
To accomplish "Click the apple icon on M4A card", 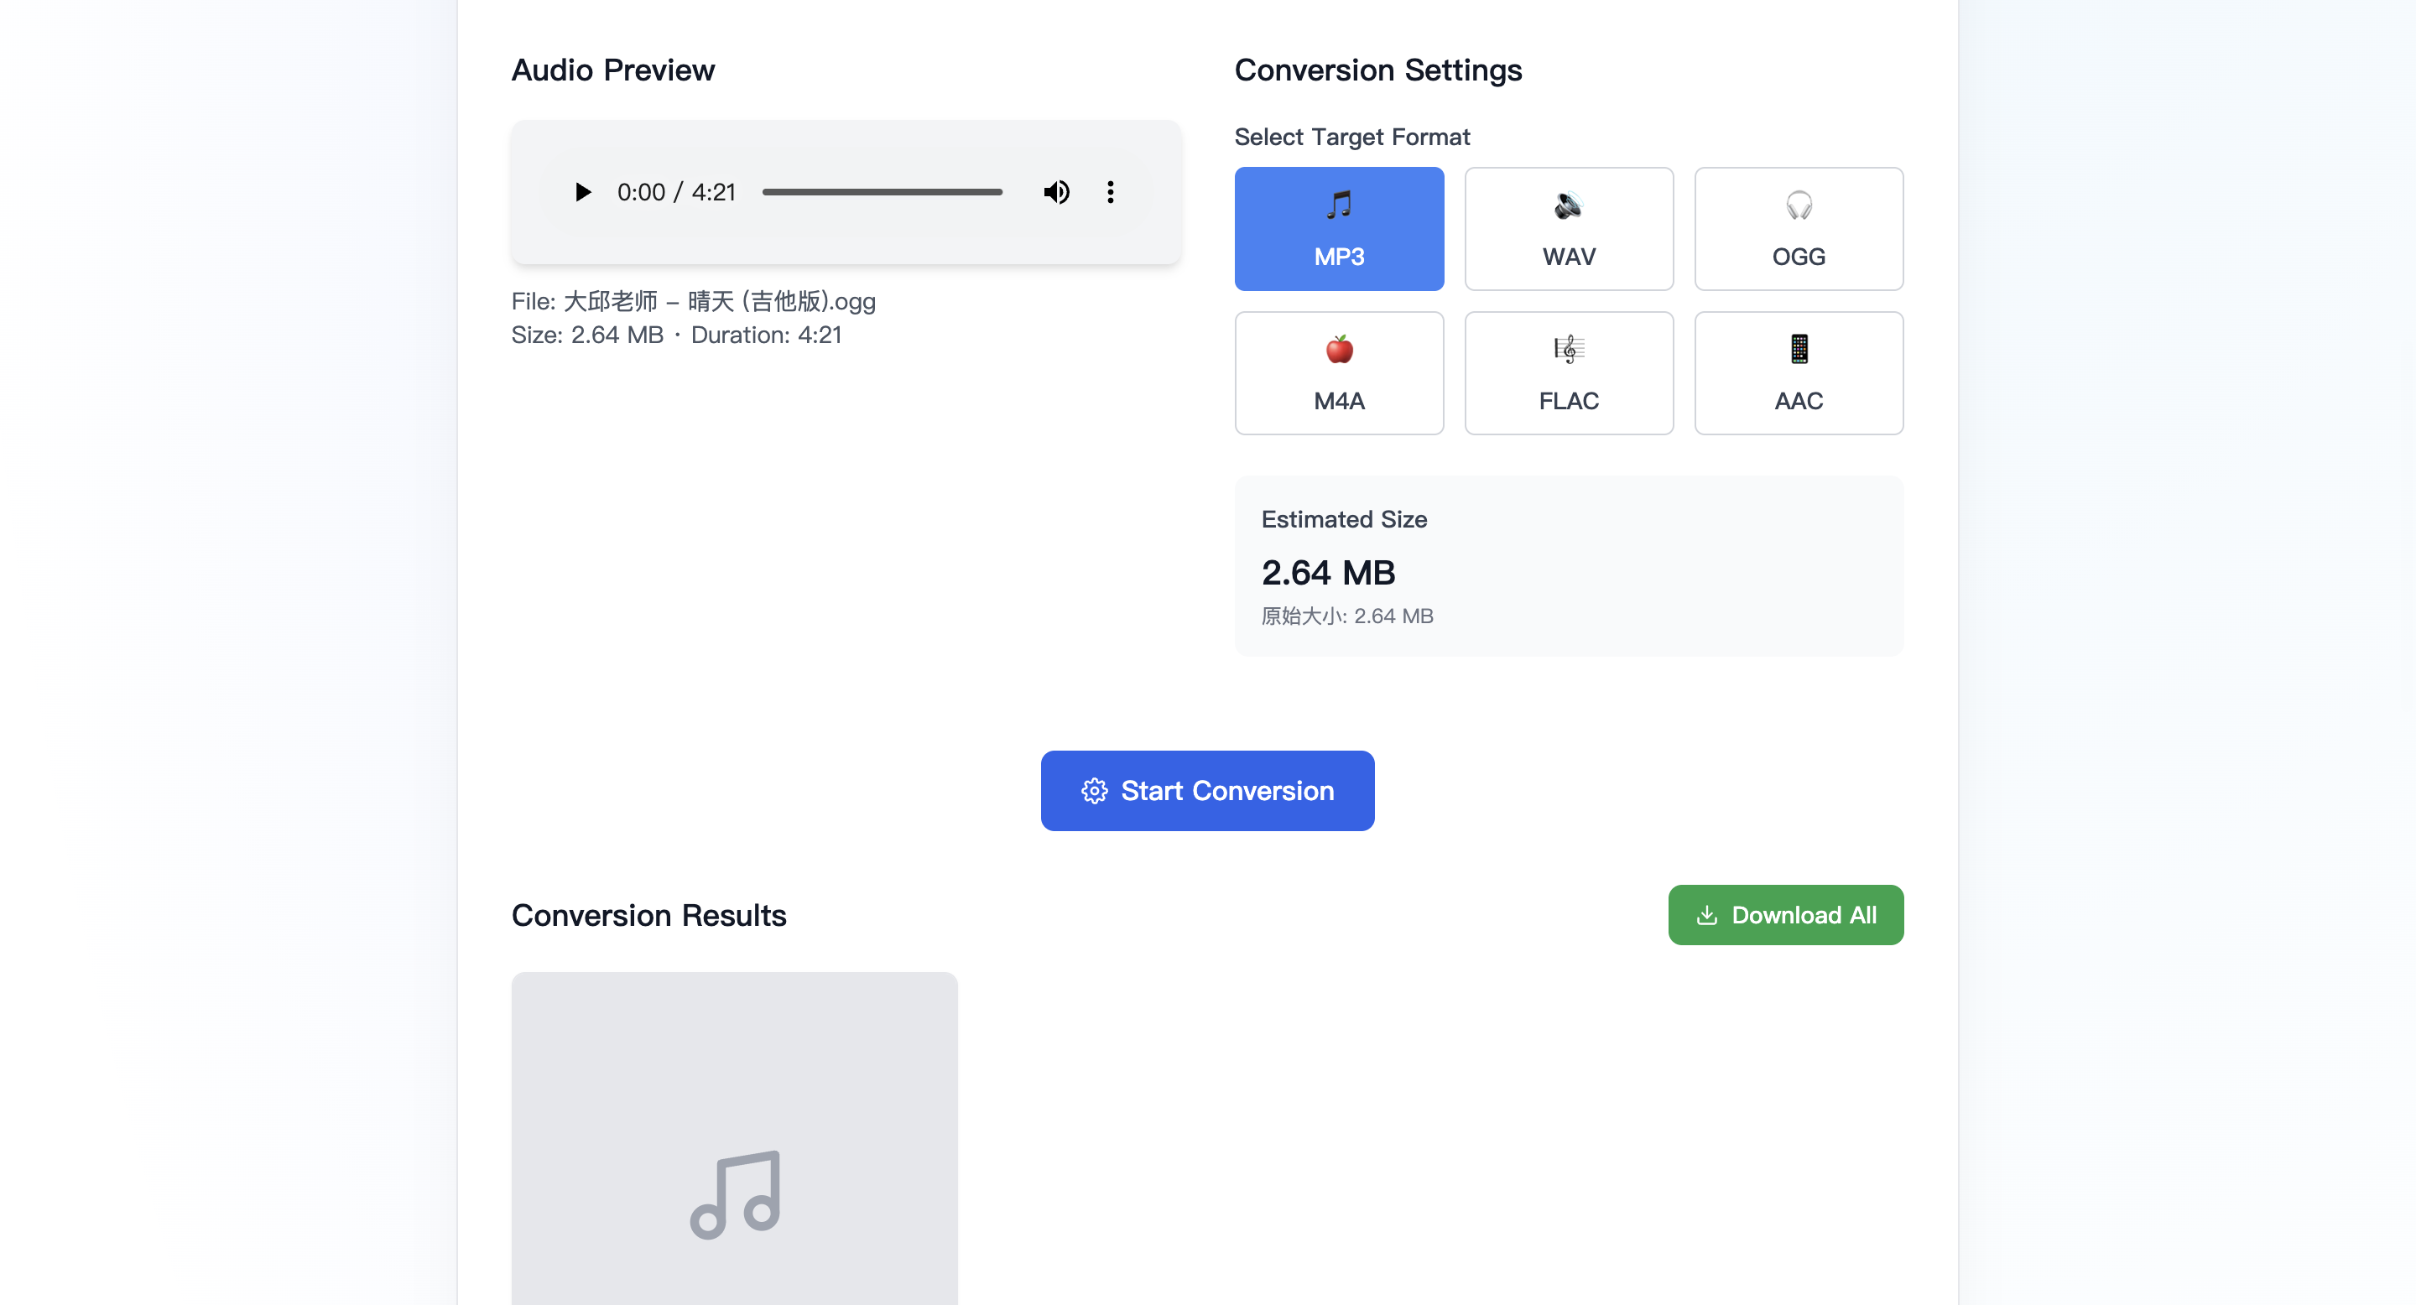I will click(x=1338, y=349).
